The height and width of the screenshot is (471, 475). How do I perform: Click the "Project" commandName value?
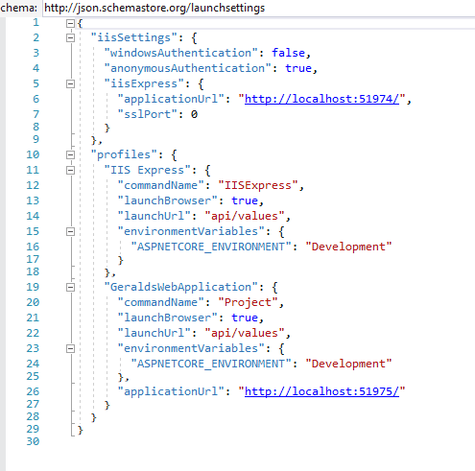248,302
